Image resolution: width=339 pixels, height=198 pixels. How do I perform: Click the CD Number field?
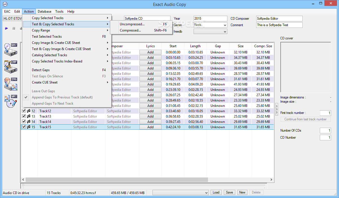coord(325,138)
